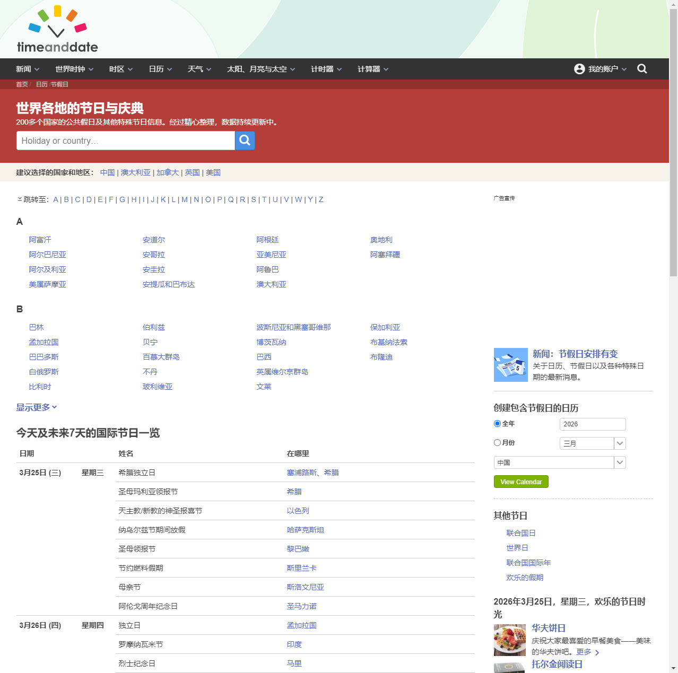Click inside the Holiday or country search field
Screen dimensions: 678x673
[125, 141]
